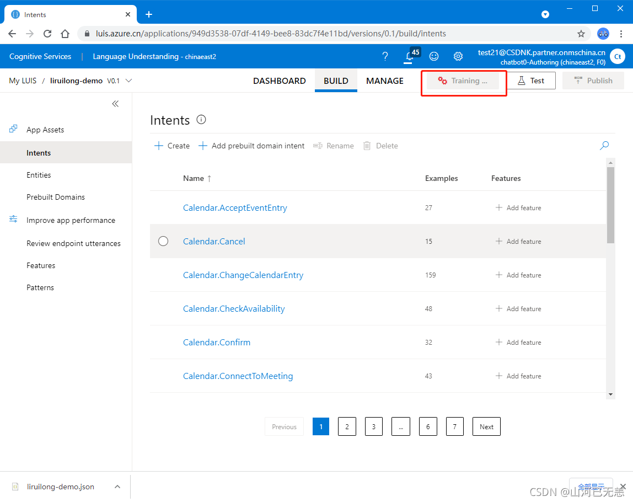
Task: Sort intents by the Name column header
Action: (197, 179)
